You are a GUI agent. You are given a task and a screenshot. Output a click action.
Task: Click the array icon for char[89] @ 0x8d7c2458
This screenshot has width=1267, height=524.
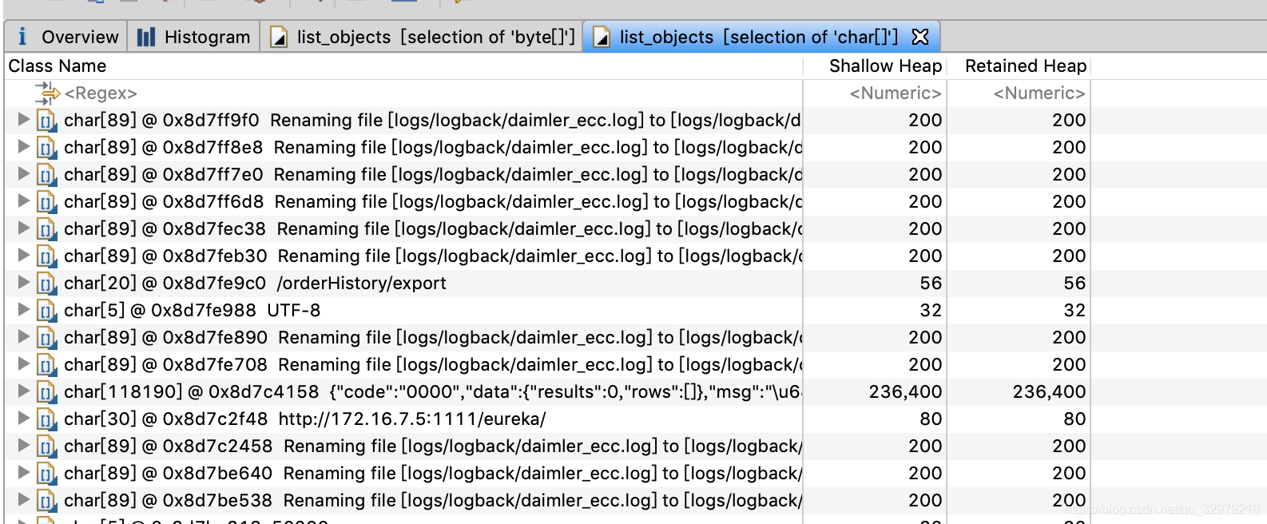pyautogui.click(x=47, y=447)
